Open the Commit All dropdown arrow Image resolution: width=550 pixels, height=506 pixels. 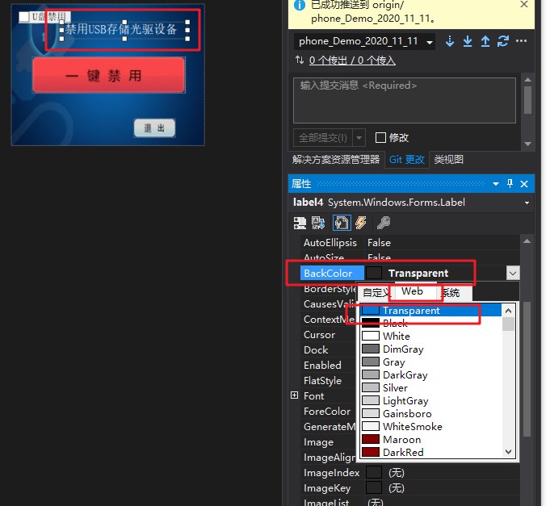pos(359,138)
